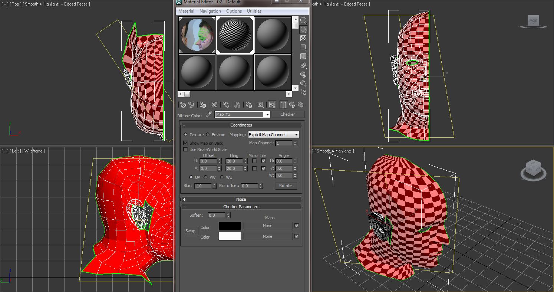Screen dimensions: 554x292
Task: Click Reset Map to Default Settings
Action: [214, 105]
